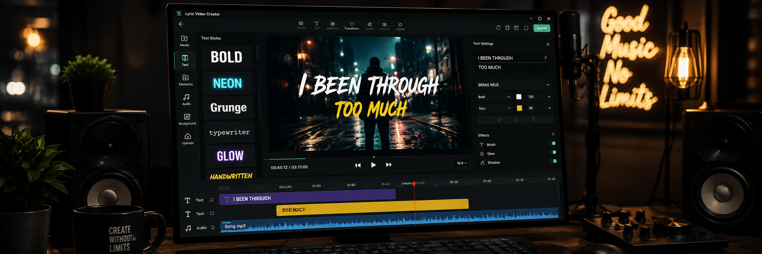Open the Elements tab in the left sidebar

[186, 80]
